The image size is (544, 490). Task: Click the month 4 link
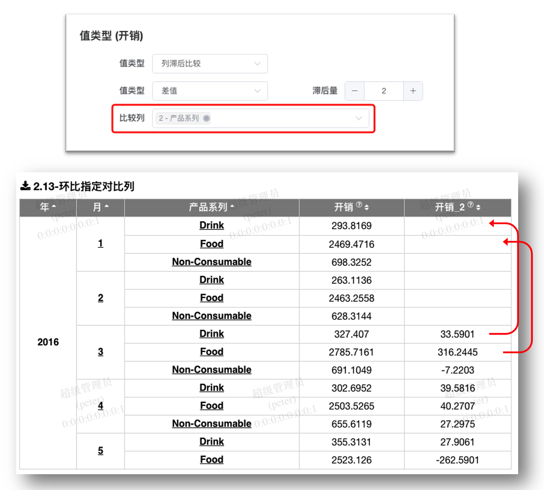tap(101, 406)
